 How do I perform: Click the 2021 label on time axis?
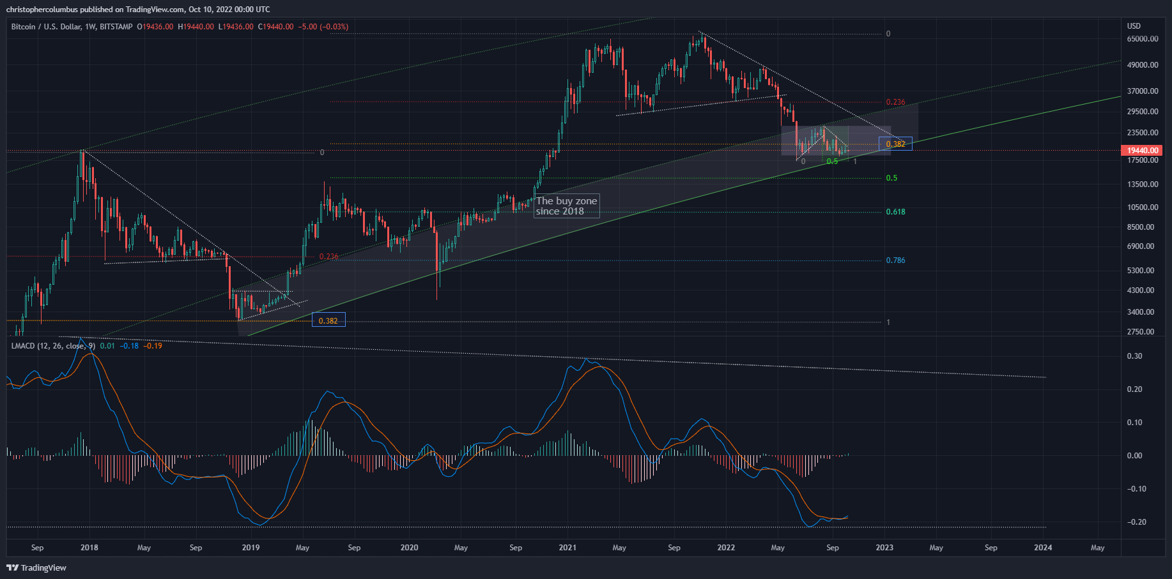coord(567,548)
